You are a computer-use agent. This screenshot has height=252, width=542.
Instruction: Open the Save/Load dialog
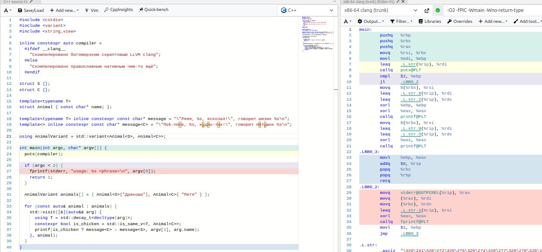point(30,10)
